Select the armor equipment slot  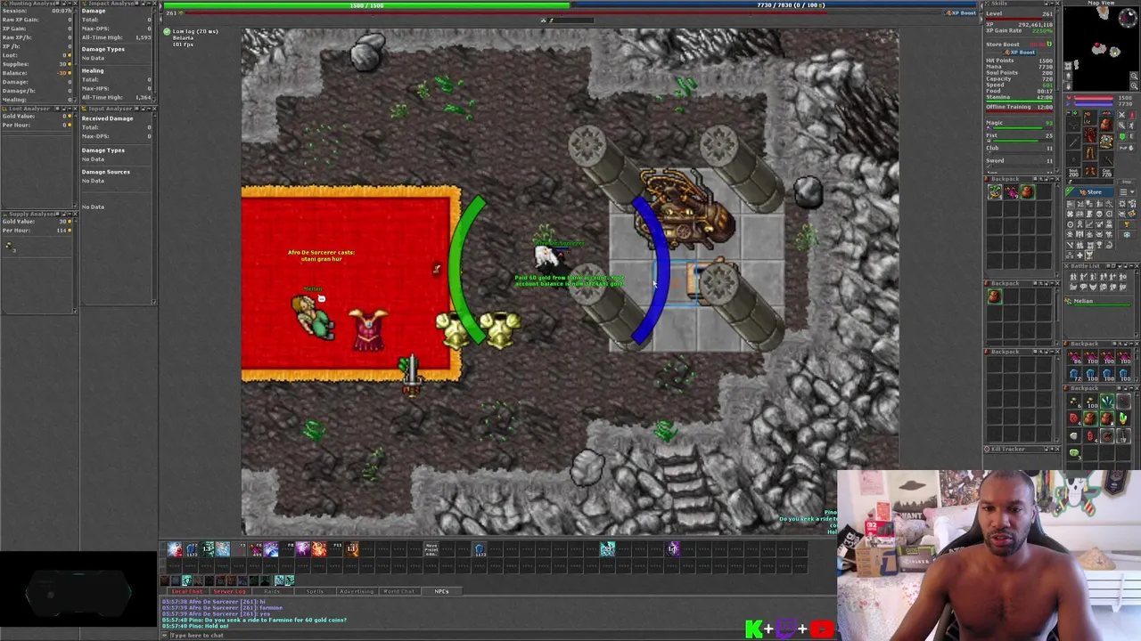point(1089,134)
